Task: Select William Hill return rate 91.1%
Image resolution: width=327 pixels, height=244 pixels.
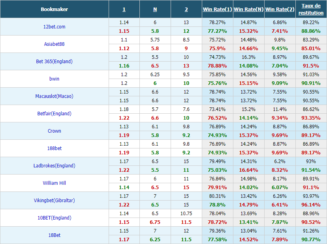Action: [x=311, y=188]
